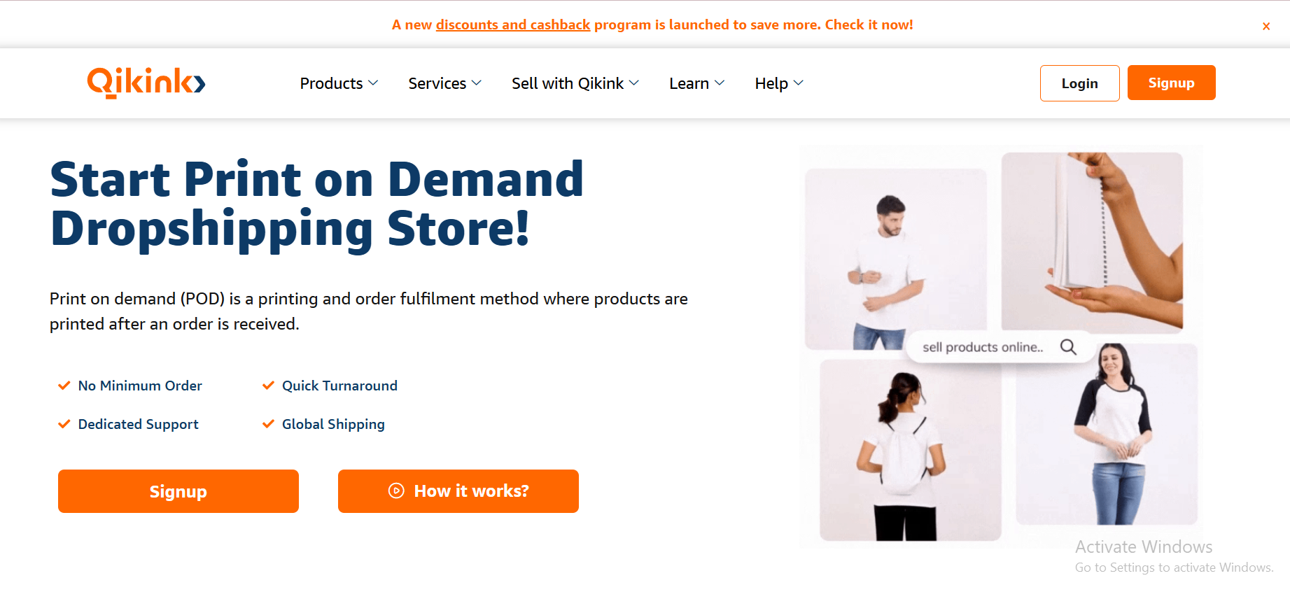Open the Help menu
The width and height of the screenshot is (1290, 599).
click(779, 83)
